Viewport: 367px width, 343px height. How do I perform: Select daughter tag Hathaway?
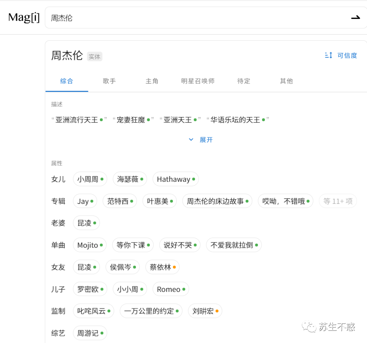click(176, 179)
